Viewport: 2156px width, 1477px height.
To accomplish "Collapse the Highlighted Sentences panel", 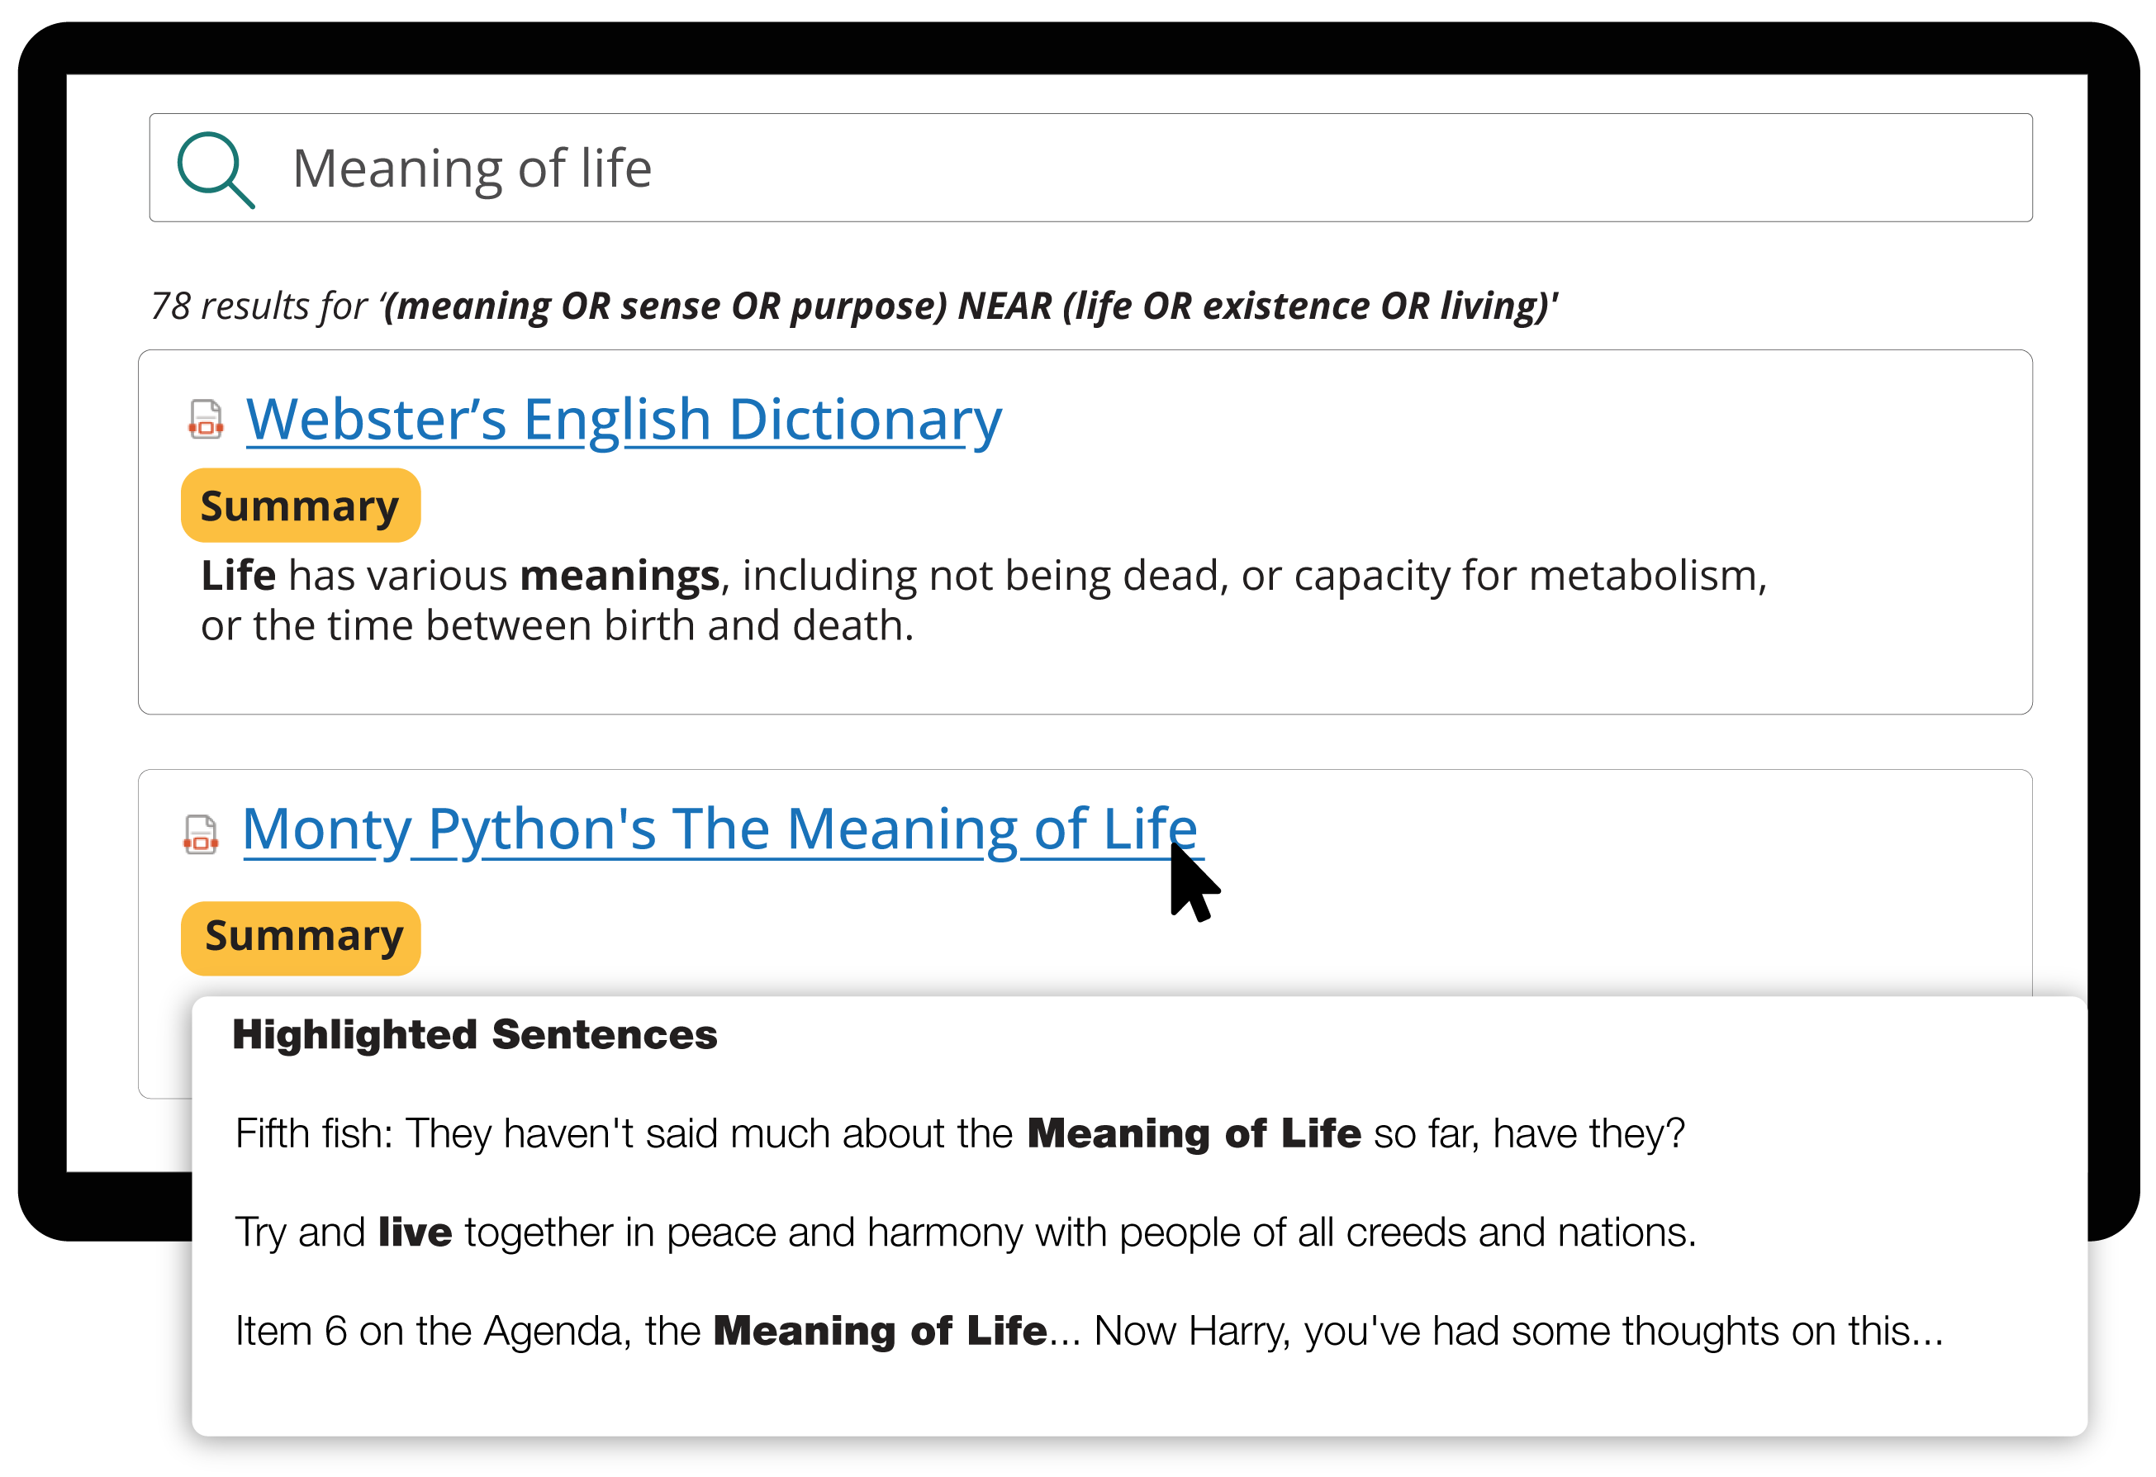I will point(475,1034).
